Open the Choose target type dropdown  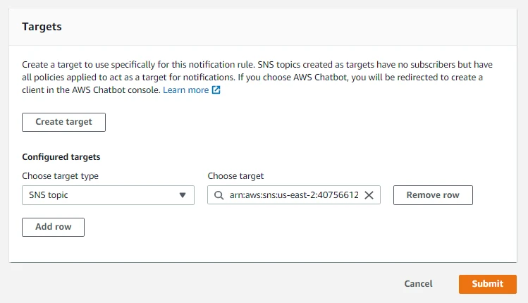coord(108,195)
